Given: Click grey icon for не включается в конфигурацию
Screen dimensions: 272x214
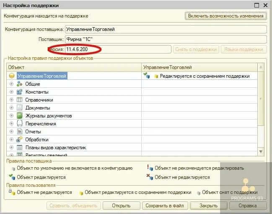Looking at the screenshot, I should [x=13, y=169].
